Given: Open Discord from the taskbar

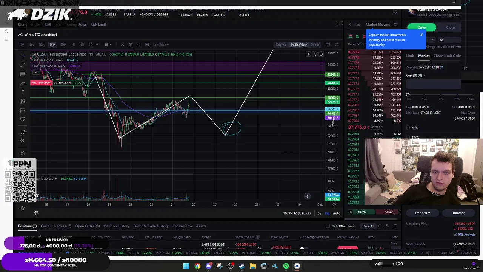Looking at the screenshot, I should pos(208,266).
